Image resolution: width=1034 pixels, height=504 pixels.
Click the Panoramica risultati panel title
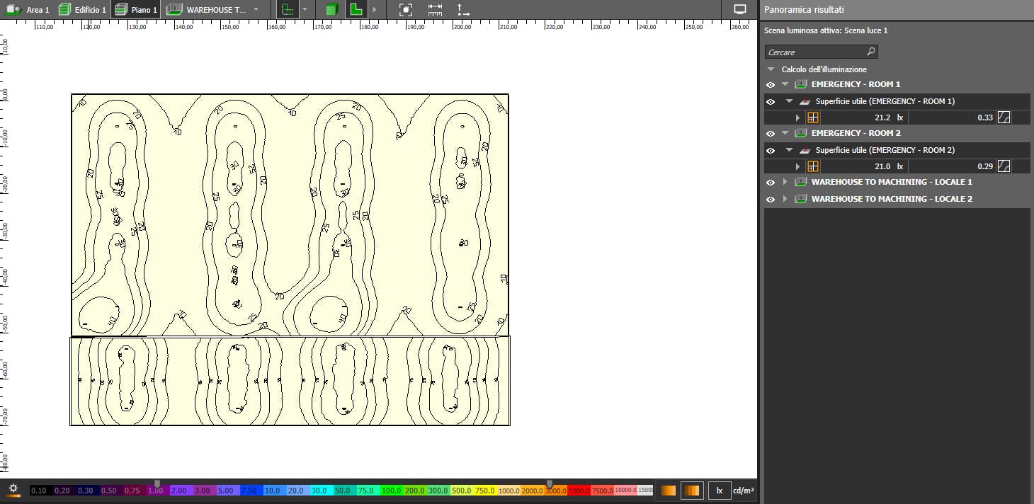(x=803, y=10)
